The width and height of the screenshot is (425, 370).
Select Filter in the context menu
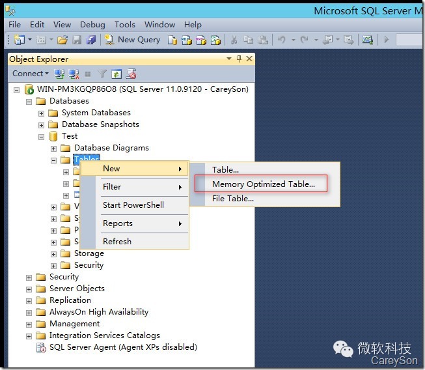pyautogui.click(x=135, y=187)
